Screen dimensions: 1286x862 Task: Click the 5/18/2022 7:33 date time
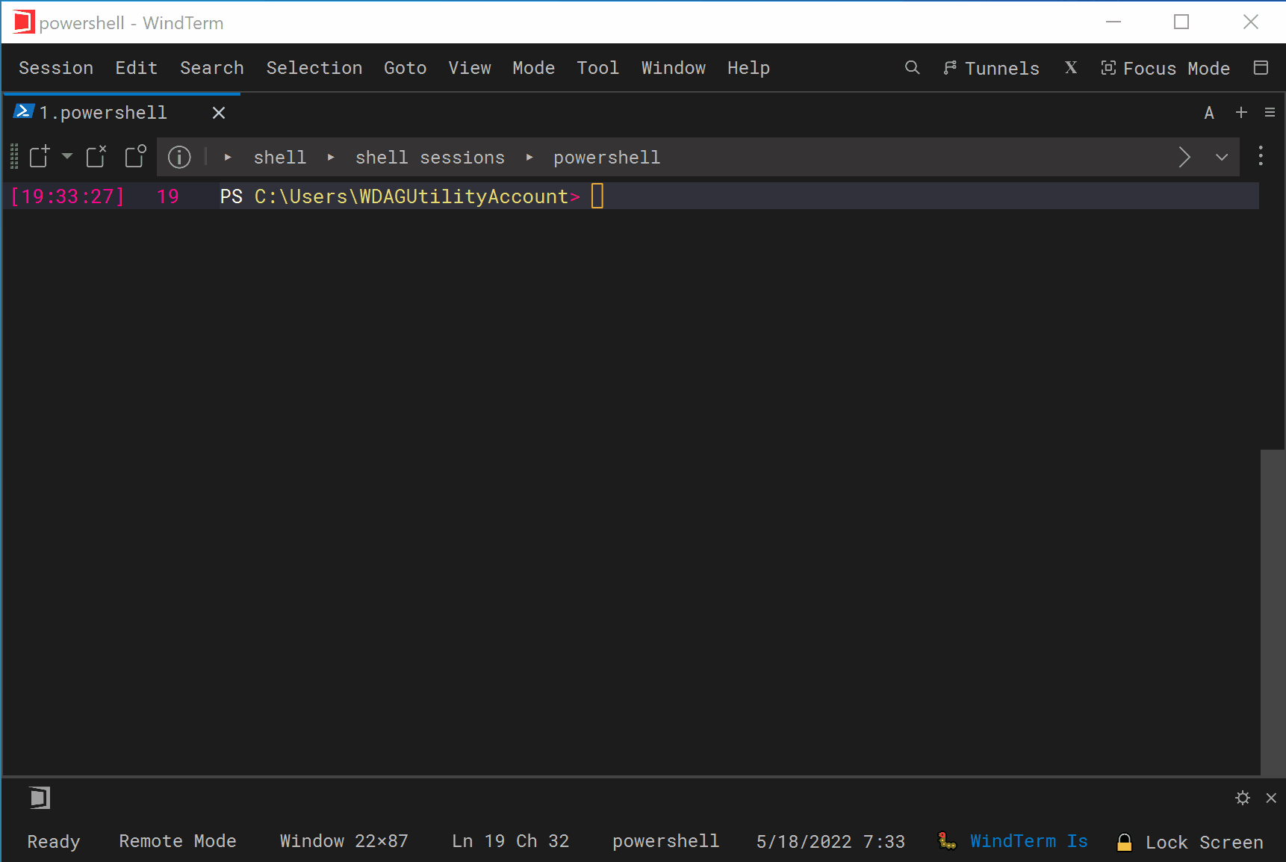(x=830, y=842)
